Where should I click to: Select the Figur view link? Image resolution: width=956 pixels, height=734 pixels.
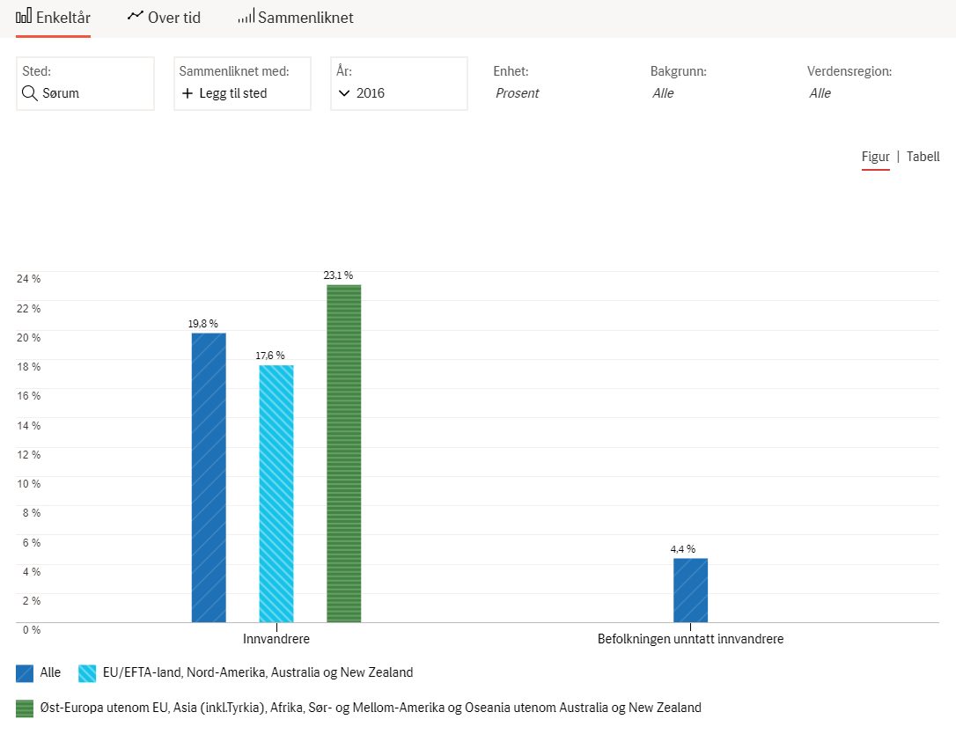pyautogui.click(x=876, y=157)
